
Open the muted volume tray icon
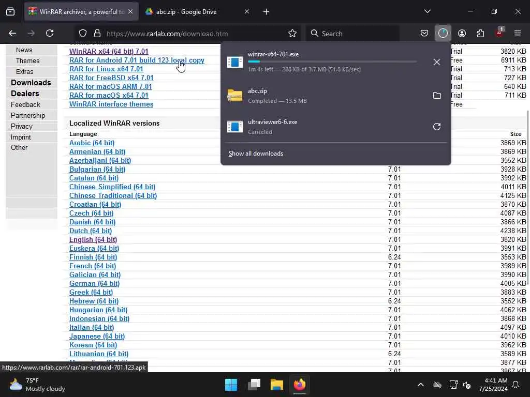[x=467, y=385]
